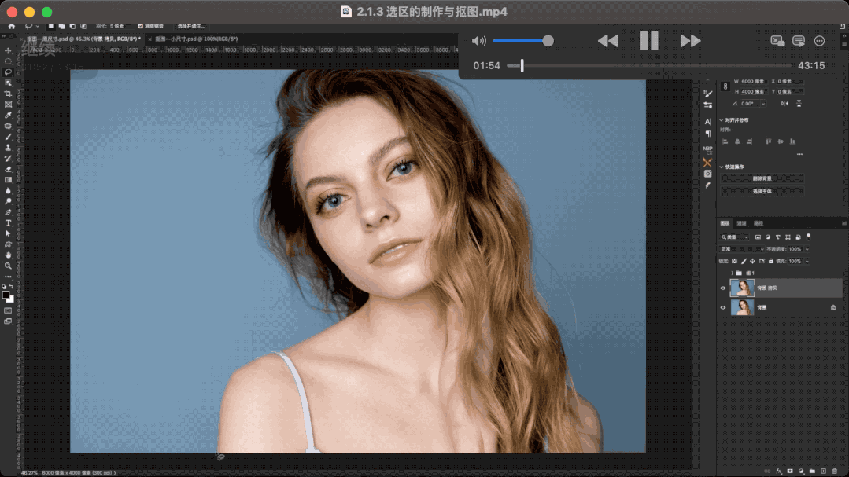The width and height of the screenshot is (849, 477).
Task: Switch to the 46.3% psd document tab
Action: click(x=83, y=39)
